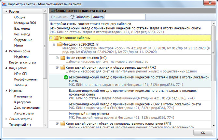Close the Параметры сметы window
The image size is (218, 140).
(210, 3)
